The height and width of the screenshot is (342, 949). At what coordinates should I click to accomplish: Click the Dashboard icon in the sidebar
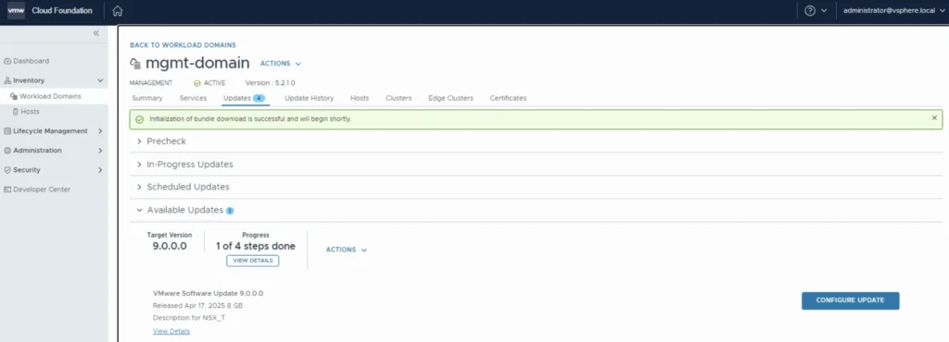pyautogui.click(x=7, y=61)
